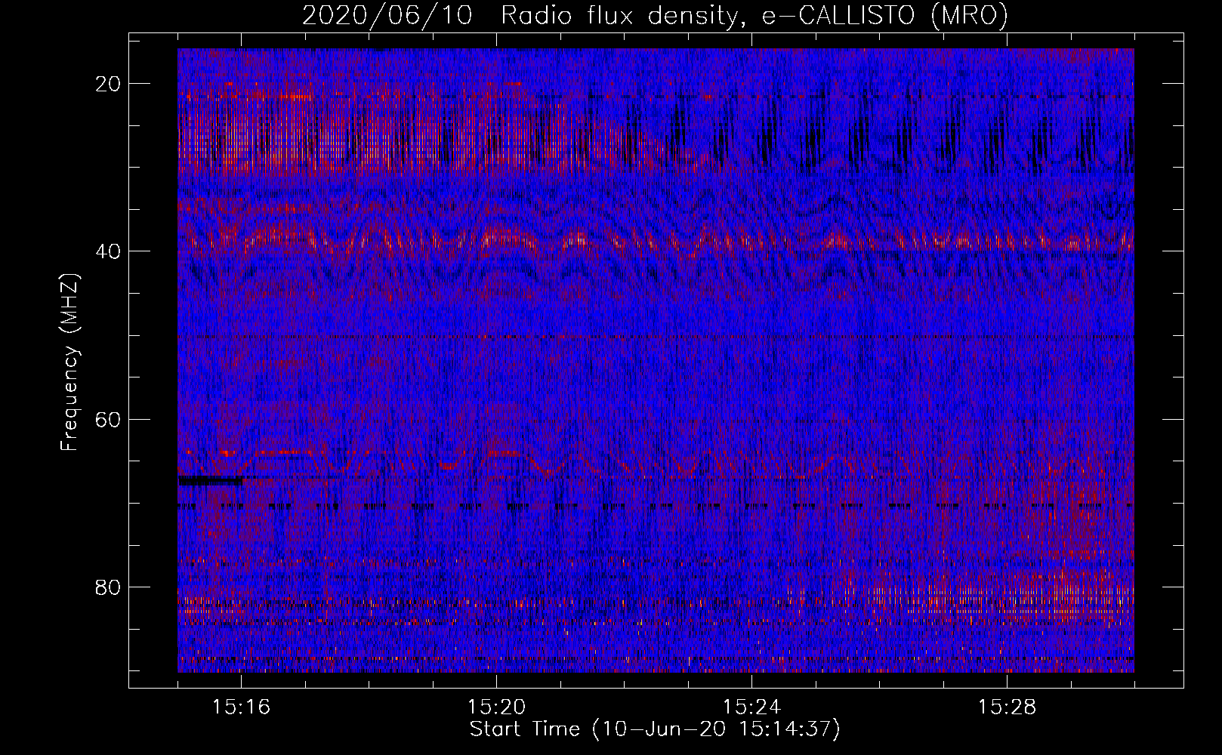Click the 80 MHz frequency tick label
This screenshot has height=755, width=1222.
click(x=109, y=587)
